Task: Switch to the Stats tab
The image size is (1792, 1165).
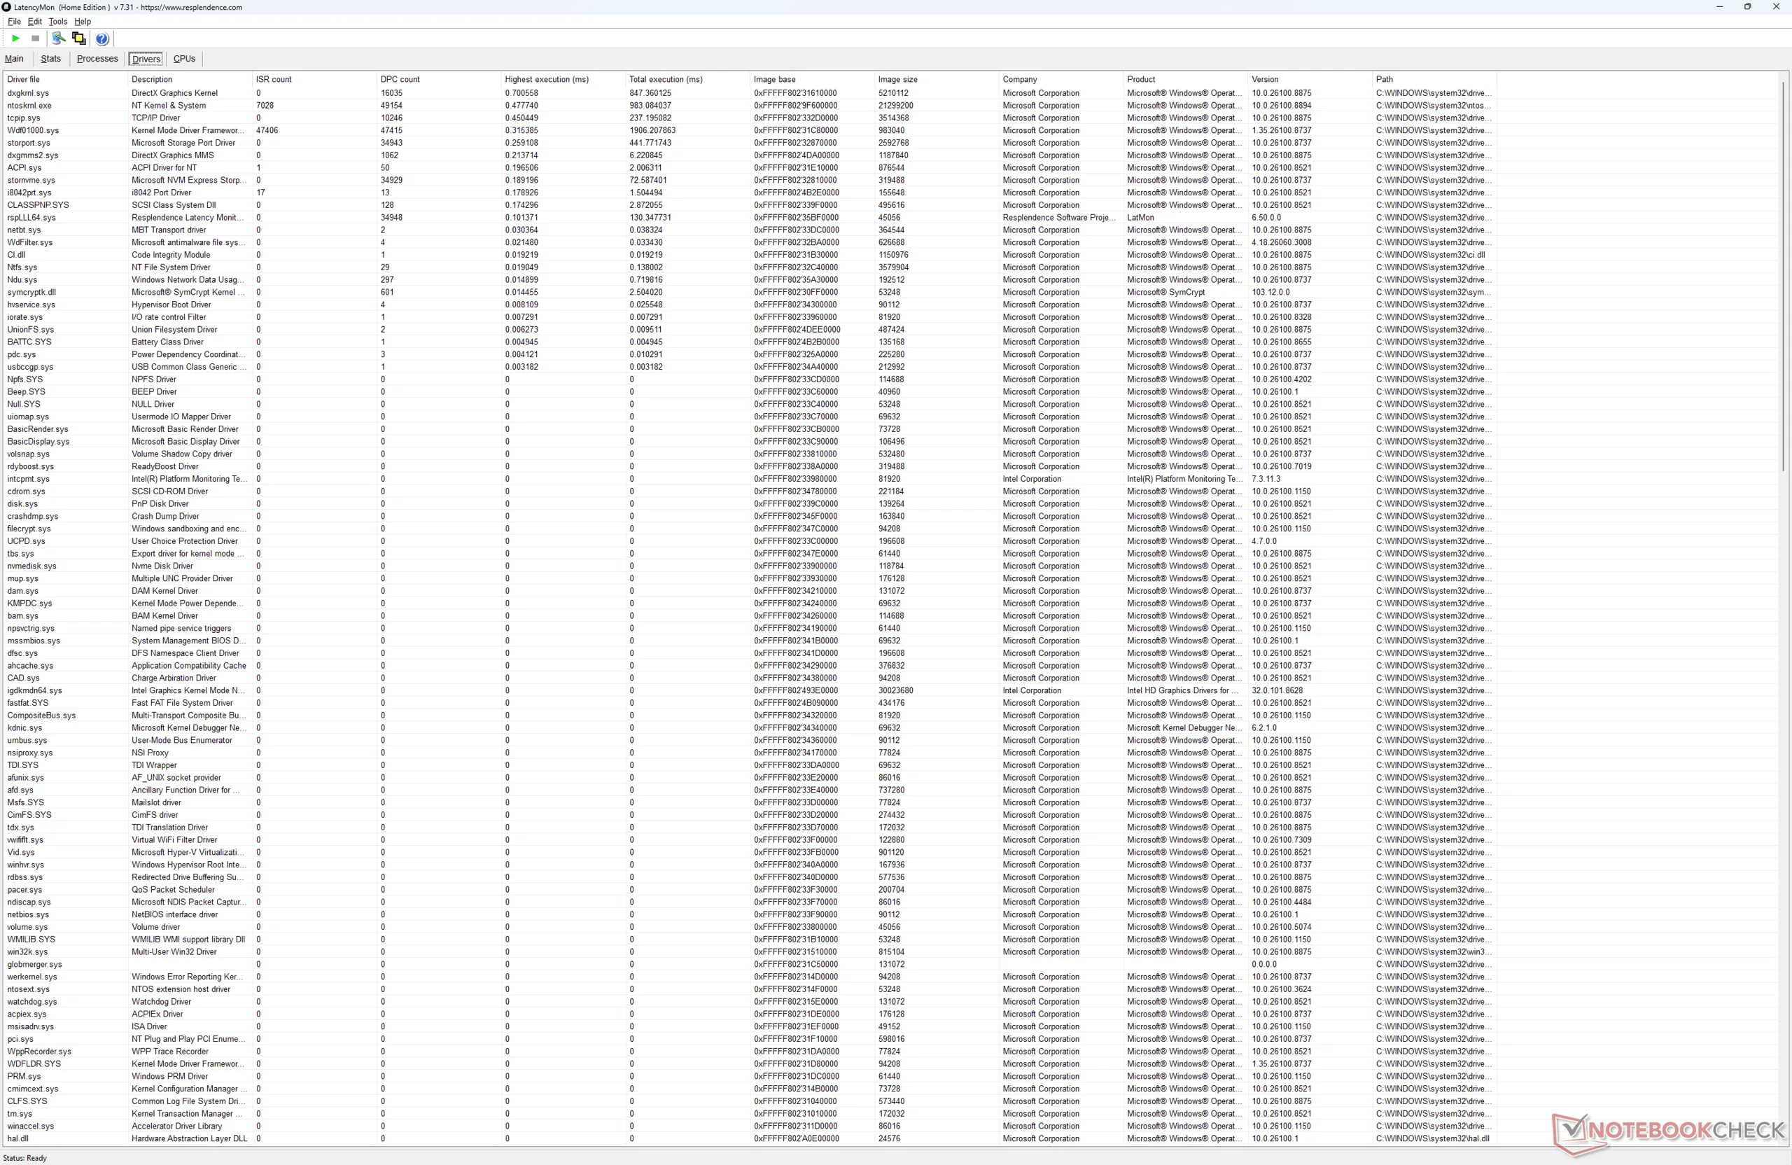Action: click(x=51, y=59)
